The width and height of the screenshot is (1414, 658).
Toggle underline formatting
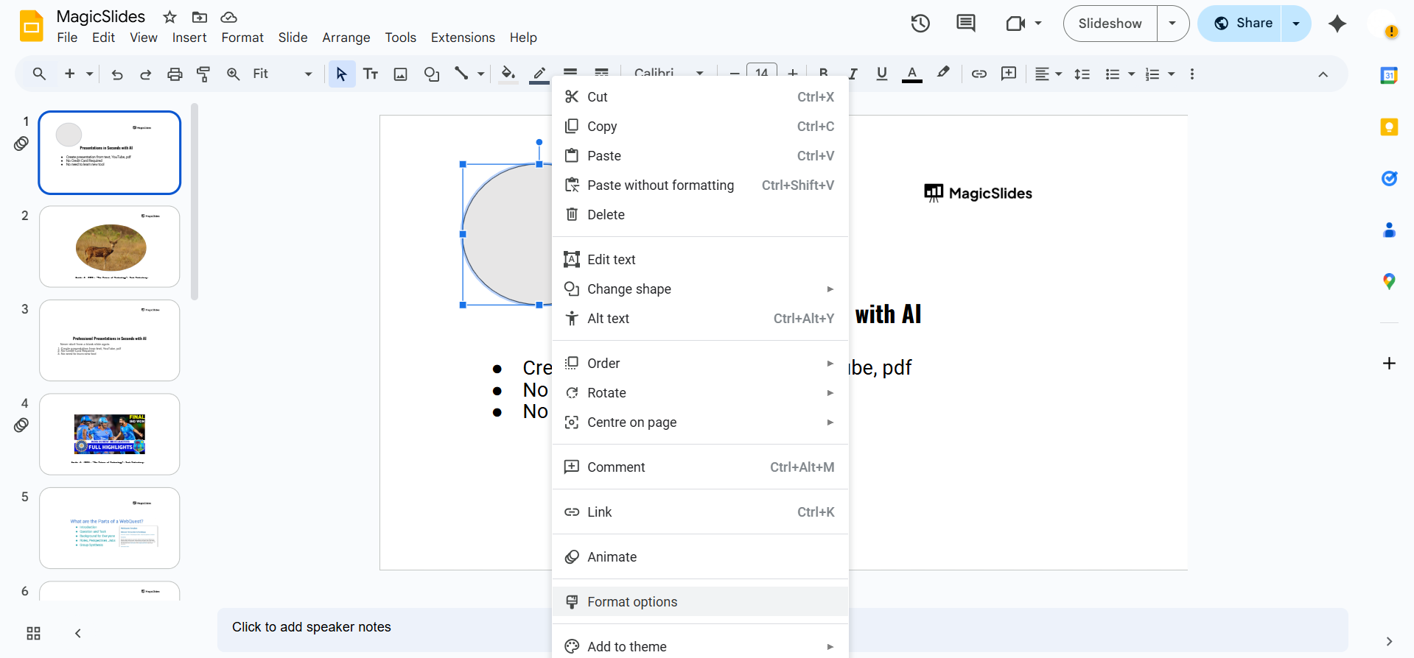pos(882,74)
